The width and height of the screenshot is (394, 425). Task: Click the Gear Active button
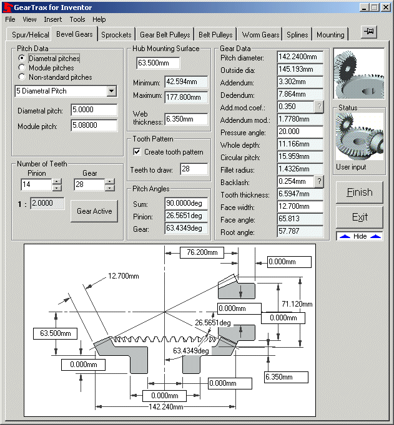tap(94, 211)
